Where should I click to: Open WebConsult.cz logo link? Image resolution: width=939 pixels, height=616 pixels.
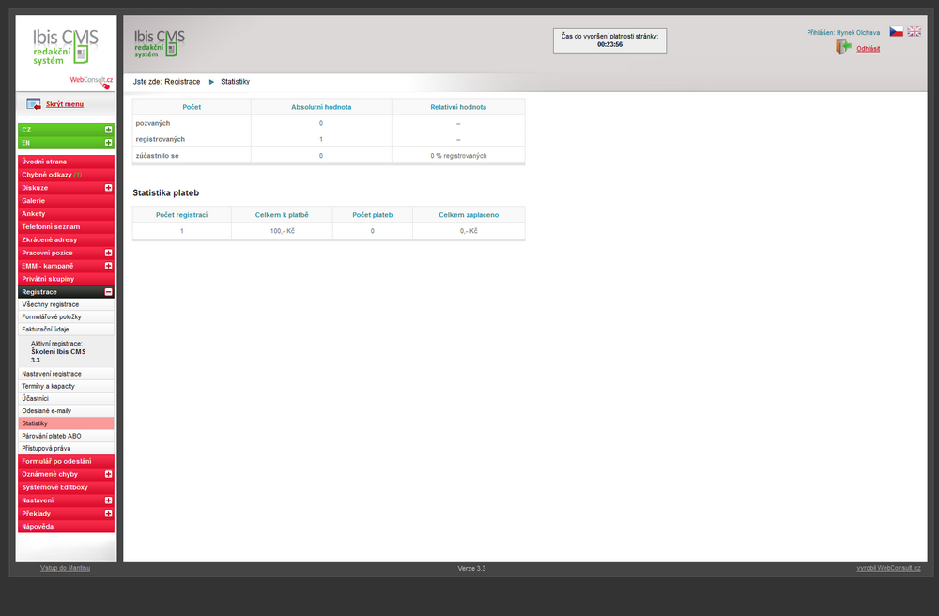point(91,81)
